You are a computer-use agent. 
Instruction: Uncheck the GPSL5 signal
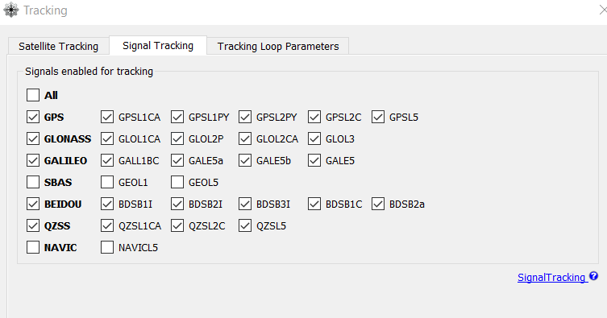(x=378, y=117)
